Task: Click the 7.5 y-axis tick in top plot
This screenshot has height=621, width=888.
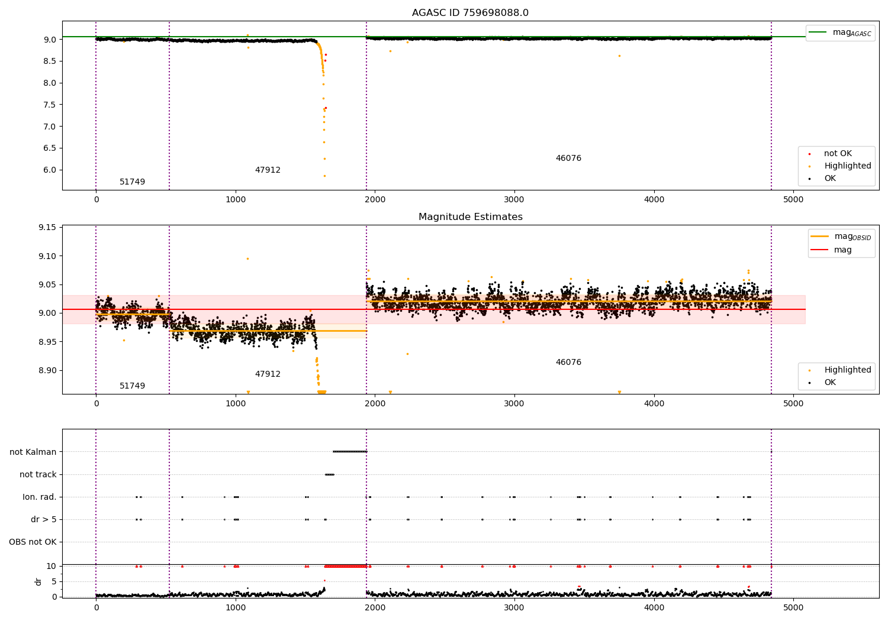Action: (x=50, y=105)
